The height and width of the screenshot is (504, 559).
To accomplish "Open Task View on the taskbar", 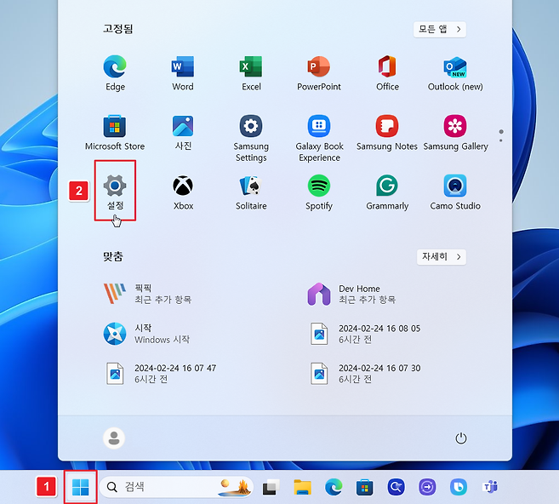I will point(271,487).
